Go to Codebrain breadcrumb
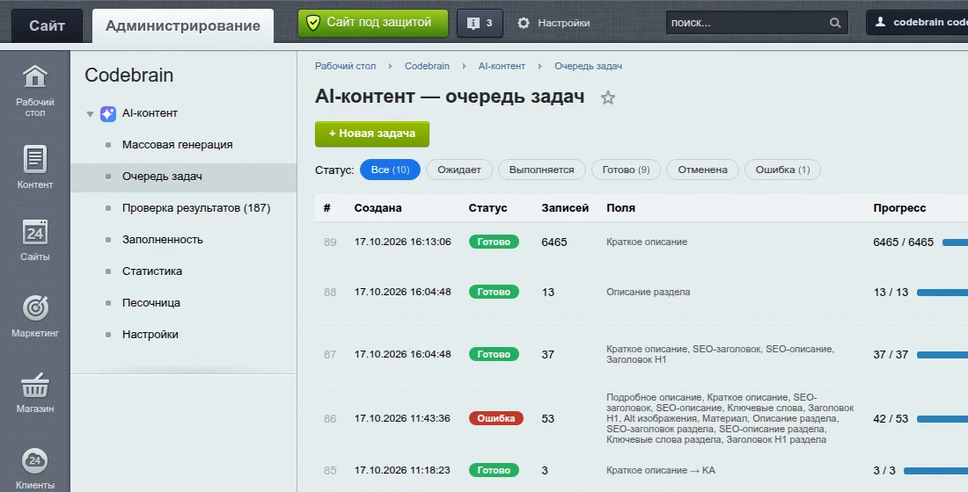The image size is (968, 492). pos(427,66)
